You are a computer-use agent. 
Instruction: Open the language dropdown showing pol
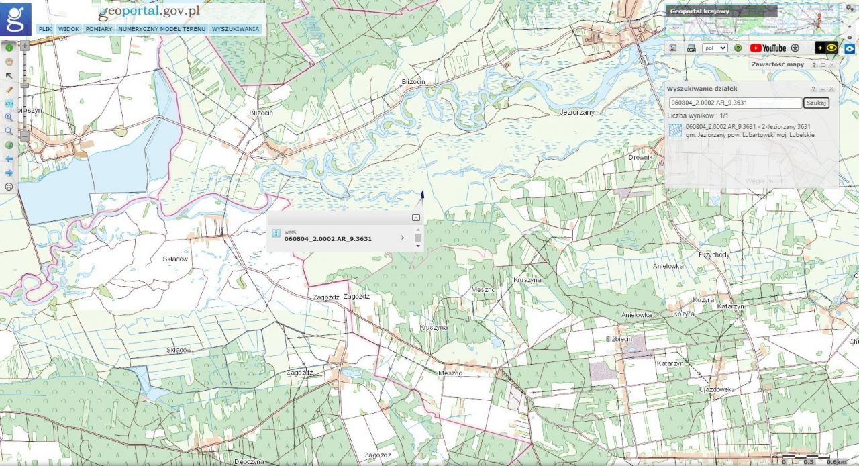tap(715, 48)
